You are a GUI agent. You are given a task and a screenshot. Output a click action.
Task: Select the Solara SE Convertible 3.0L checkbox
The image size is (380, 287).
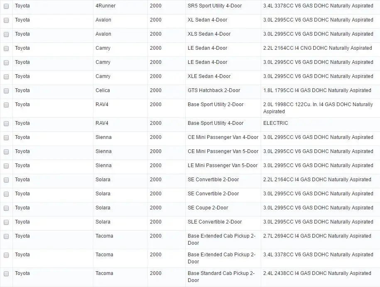6,194
